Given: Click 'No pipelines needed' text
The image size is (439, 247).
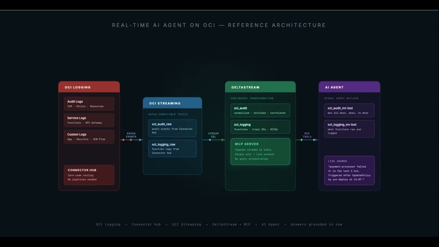Looking at the screenshot, I should pyautogui.click(x=82, y=179).
